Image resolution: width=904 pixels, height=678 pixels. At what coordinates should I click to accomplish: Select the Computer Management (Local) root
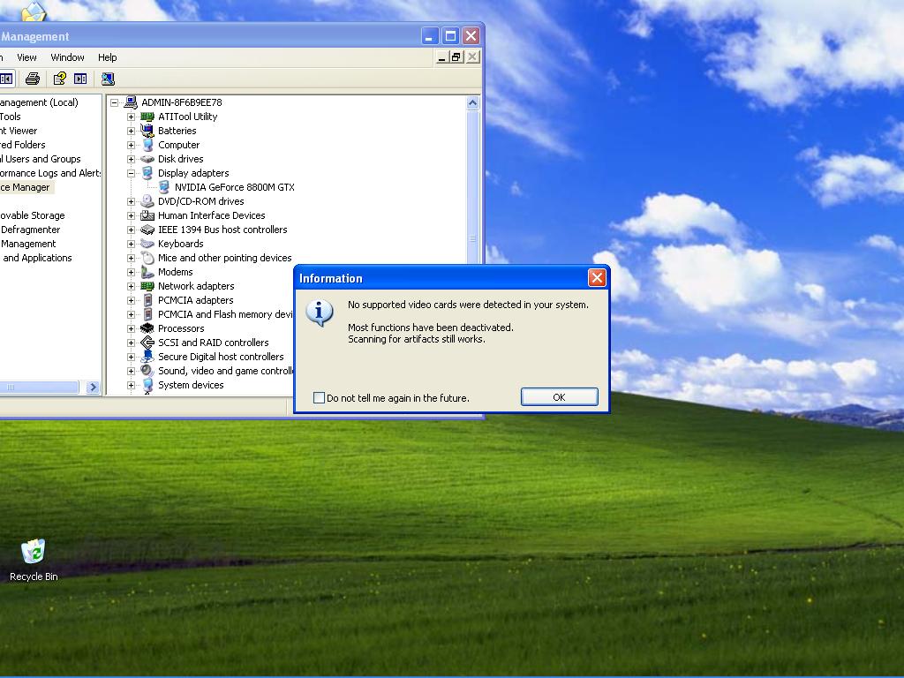39,102
